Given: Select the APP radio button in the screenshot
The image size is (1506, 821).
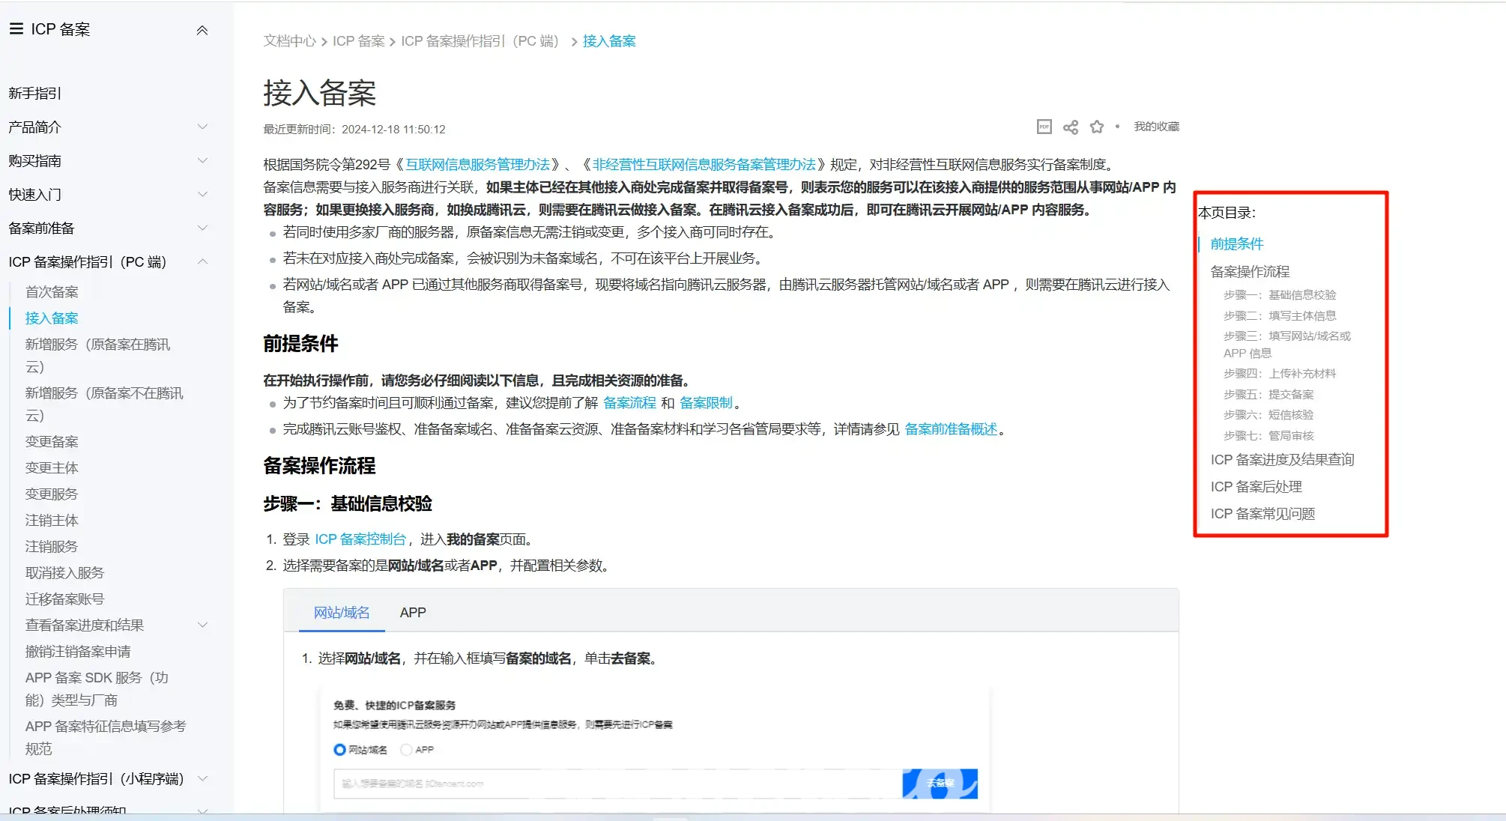Looking at the screenshot, I should coord(406,750).
